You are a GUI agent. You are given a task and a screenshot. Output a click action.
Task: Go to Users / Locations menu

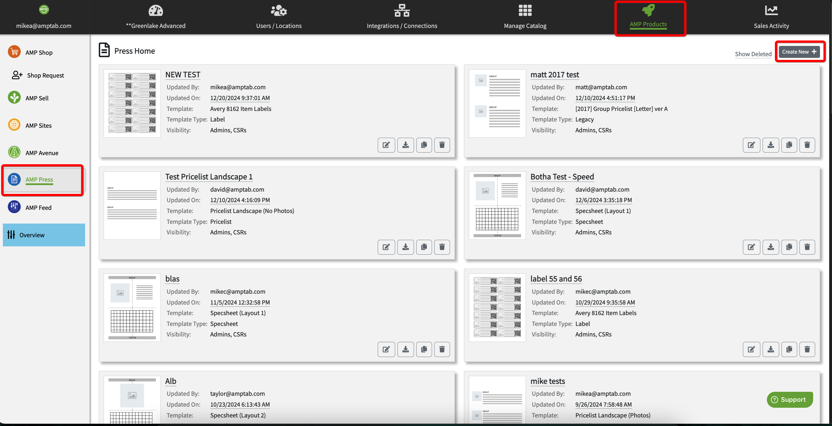pyautogui.click(x=278, y=17)
